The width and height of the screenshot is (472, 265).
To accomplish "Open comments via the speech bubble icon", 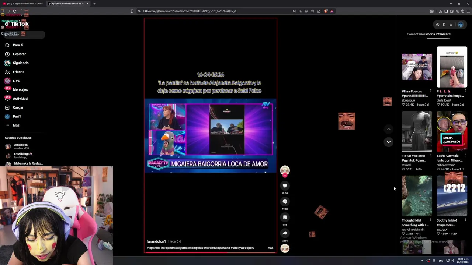I will coord(285,202).
